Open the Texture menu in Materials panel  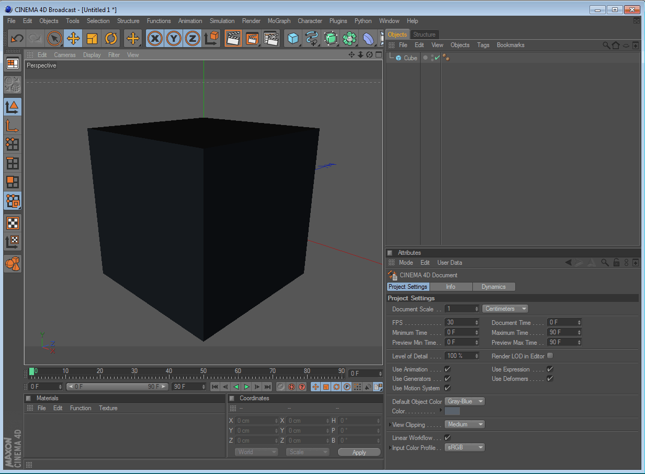point(108,408)
